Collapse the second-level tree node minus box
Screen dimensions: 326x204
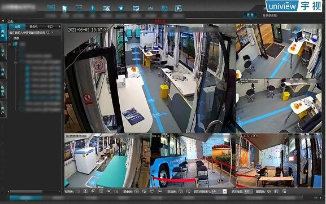(16, 62)
